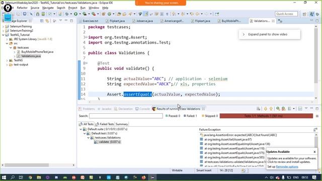Open Package Explorer view menu arrow

point(60,21)
